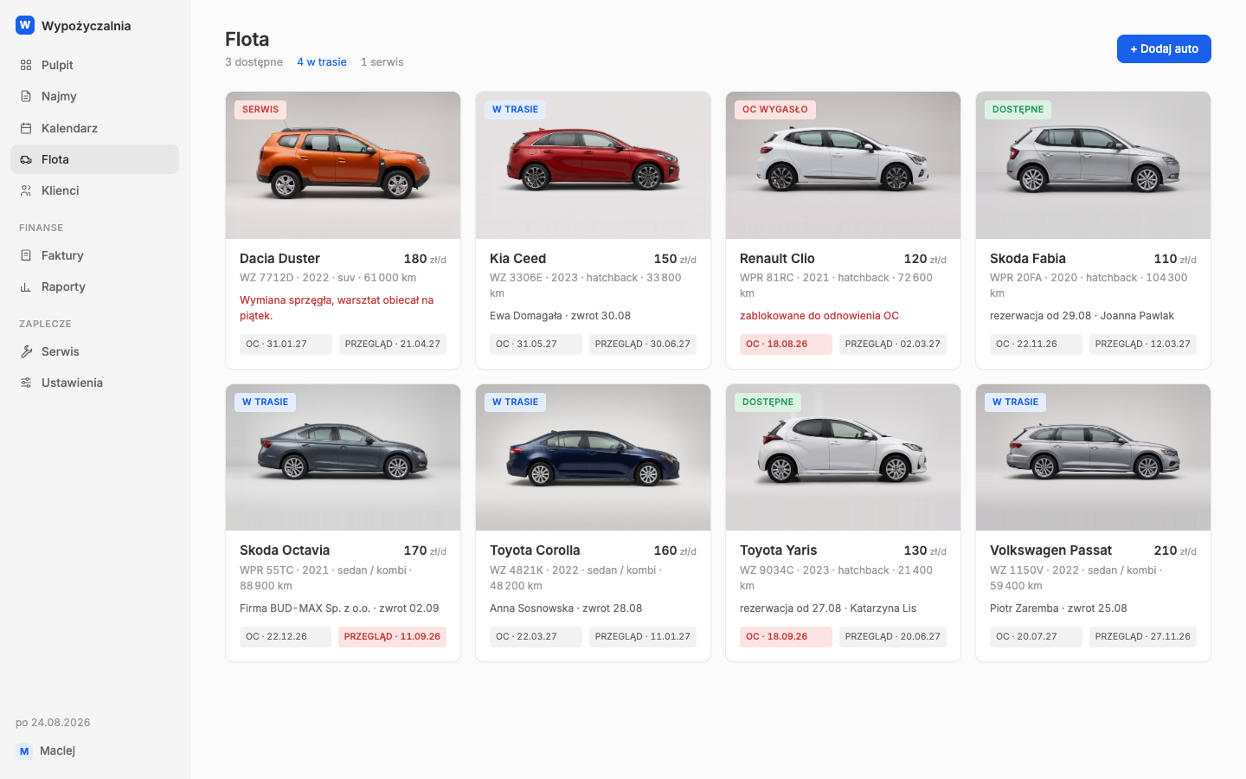Click the PRZEGLĄD 11.01.27 tag on Toyota Corolla

coord(643,637)
